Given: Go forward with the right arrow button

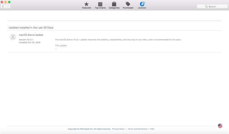Looking at the screenshot, I should [x=8, y=6].
